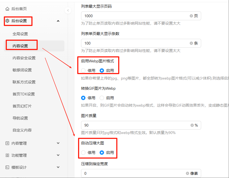
Task: Clear the 图片质量 field value
Action: (x=192, y=125)
